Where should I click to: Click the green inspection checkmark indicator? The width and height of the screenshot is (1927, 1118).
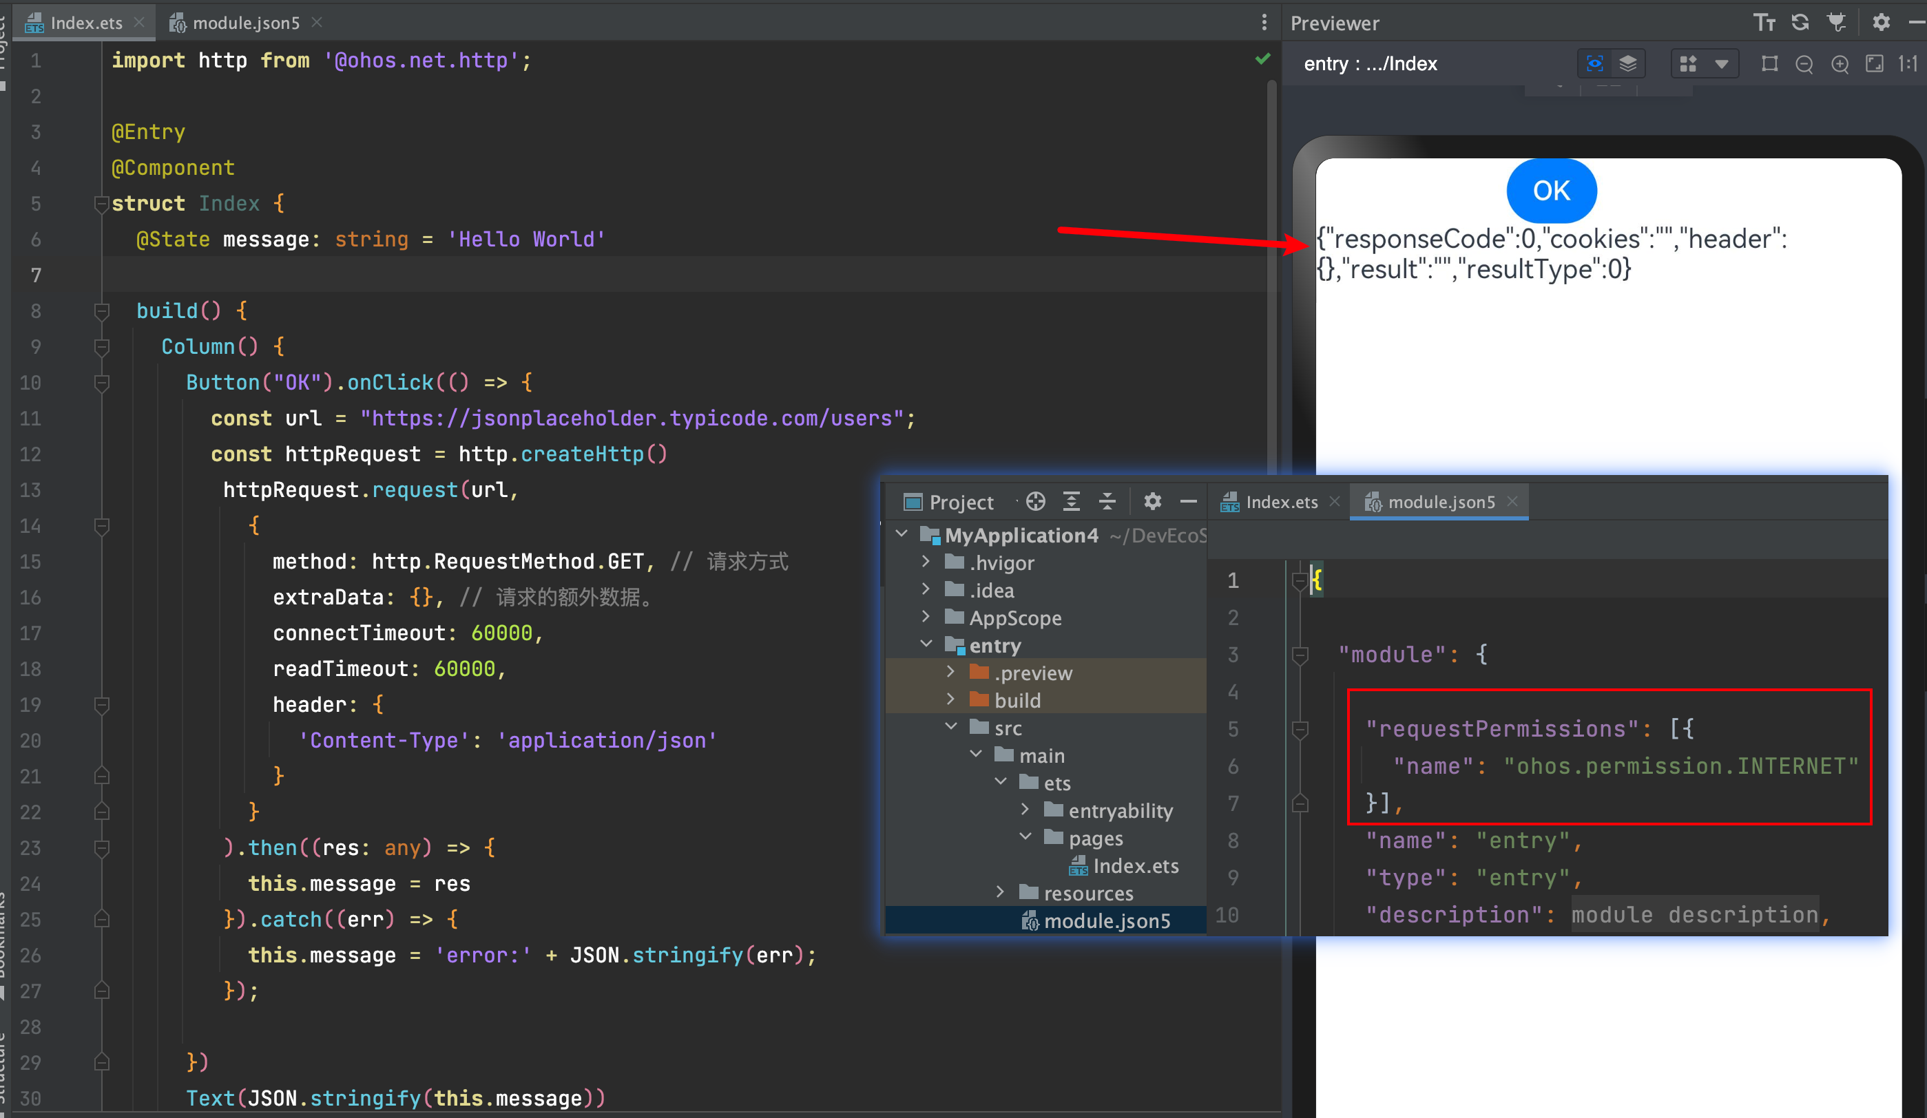click(1262, 59)
